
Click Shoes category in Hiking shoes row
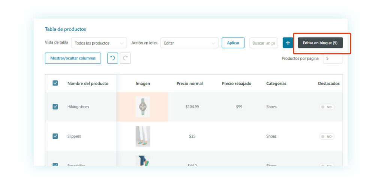271,107
